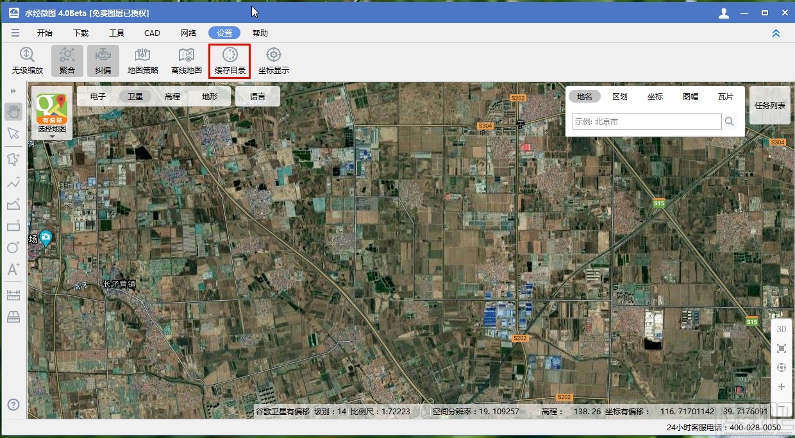Collapse the ribbon with the double chevron
This screenshot has width=795, height=438.
tap(776, 33)
